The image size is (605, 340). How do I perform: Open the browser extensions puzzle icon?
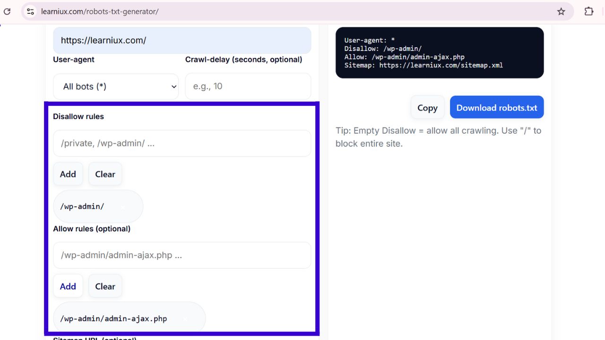click(x=588, y=11)
